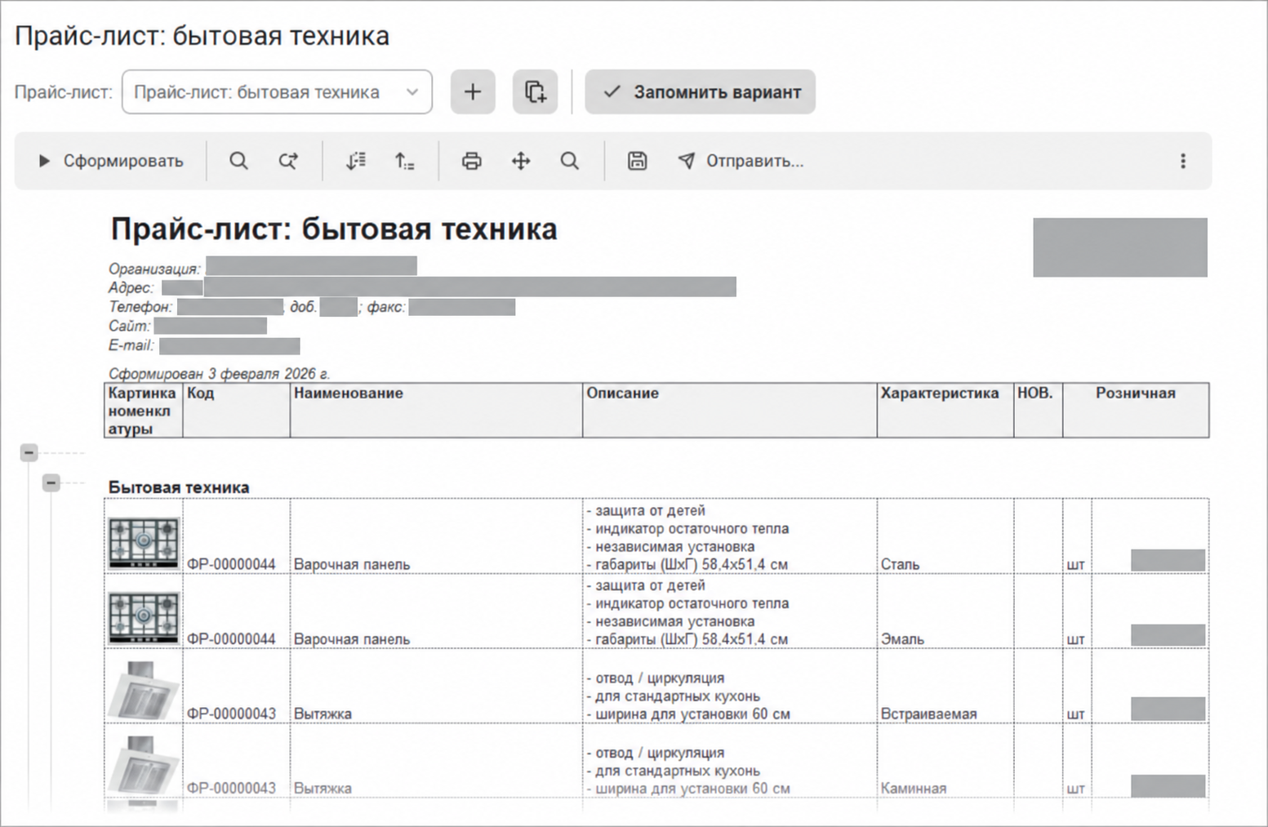Click the Варочная панель Эмаль thumbnail
Screen dimensions: 1268x827
click(x=144, y=617)
